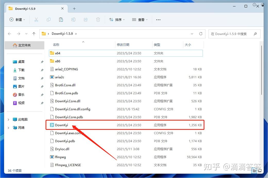Click the pin icon next to 视频

click(42, 103)
